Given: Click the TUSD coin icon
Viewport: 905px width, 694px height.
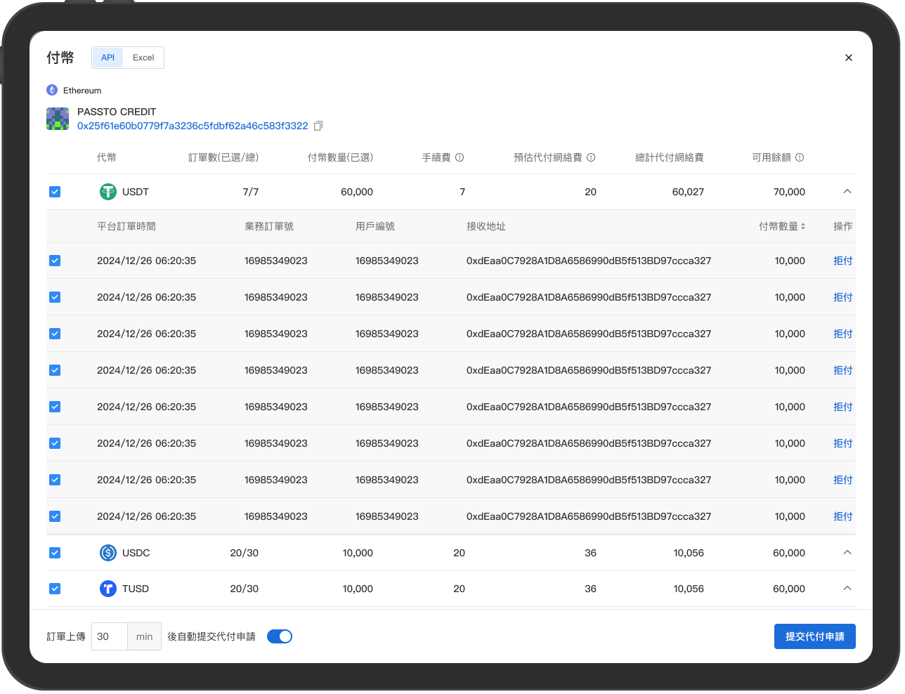Looking at the screenshot, I should coord(108,589).
